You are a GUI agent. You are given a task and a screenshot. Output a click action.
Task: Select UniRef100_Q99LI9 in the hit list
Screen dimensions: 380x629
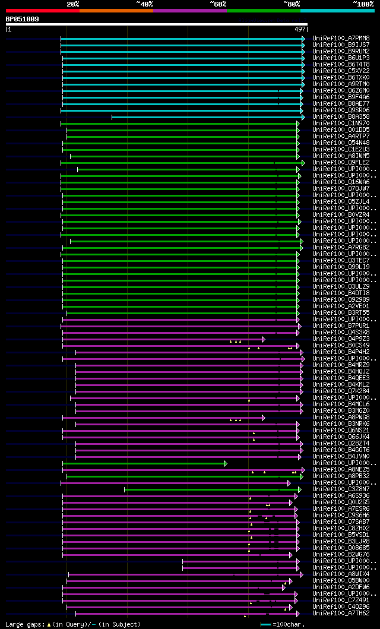341,267
